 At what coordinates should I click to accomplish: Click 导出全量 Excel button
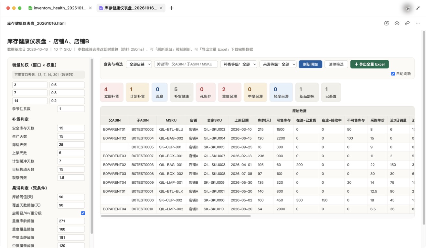point(369,64)
